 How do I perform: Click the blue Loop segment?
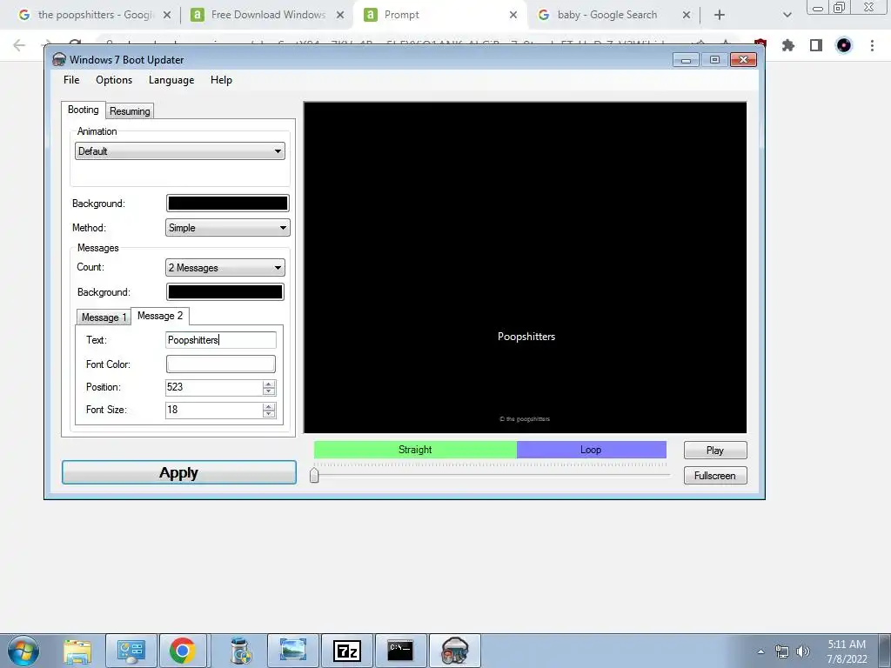tap(591, 450)
